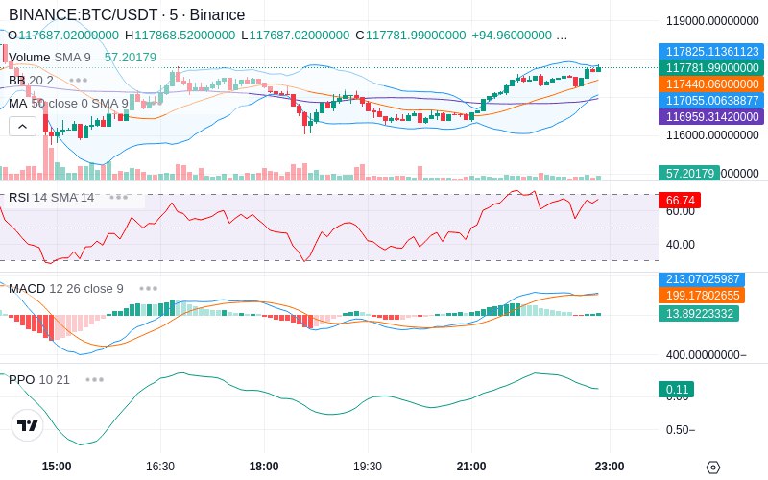
Task: Click the 40.00 RSI axis label
Action: (681, 245)
